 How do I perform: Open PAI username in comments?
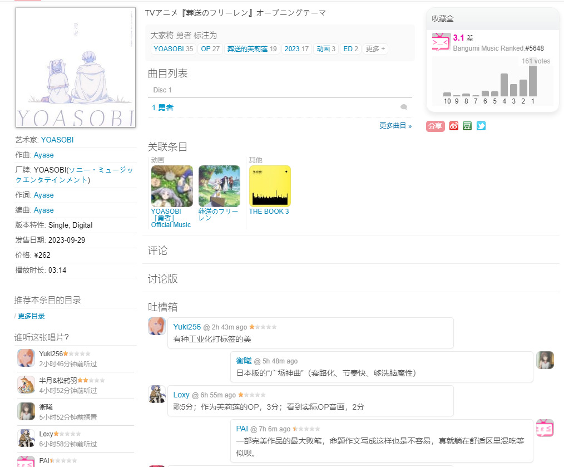242,429
